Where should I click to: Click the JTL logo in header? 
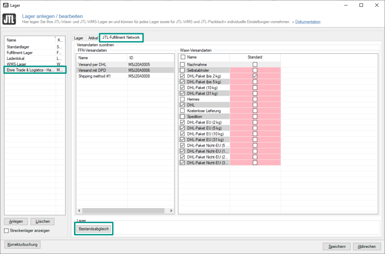9,20
